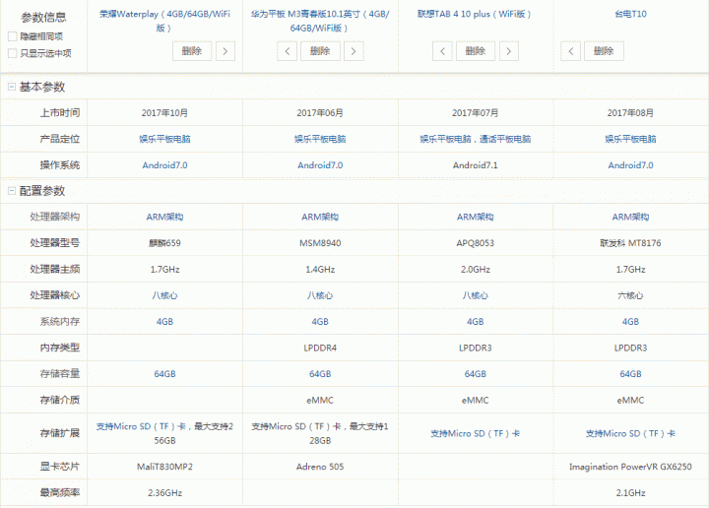
Task: Click ARM架构 link in 台电T10 column
Action: (x=630, y=217)
